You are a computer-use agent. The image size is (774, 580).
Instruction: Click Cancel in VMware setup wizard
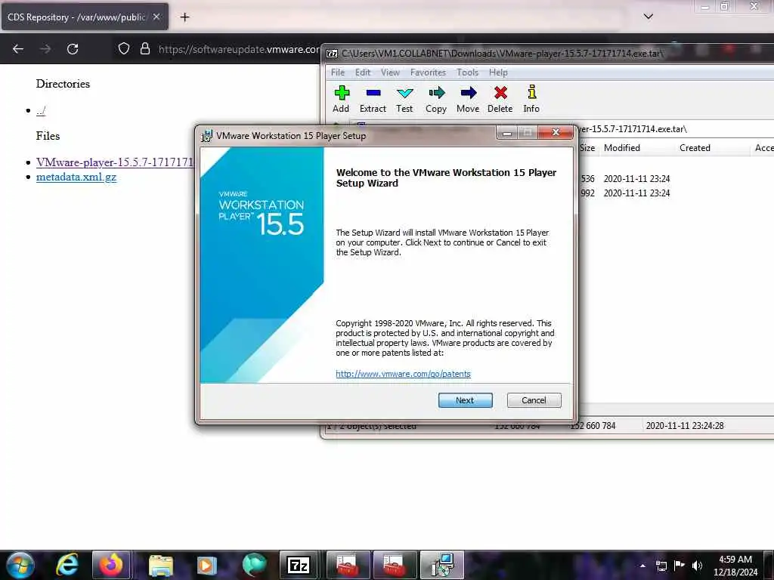pyautogui.click(x=534, y=400)
